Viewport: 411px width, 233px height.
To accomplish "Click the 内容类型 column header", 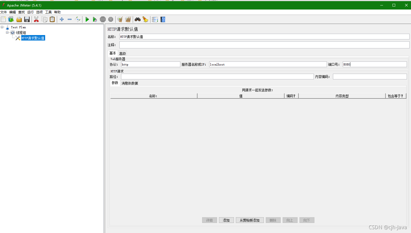I will point(342,96).
